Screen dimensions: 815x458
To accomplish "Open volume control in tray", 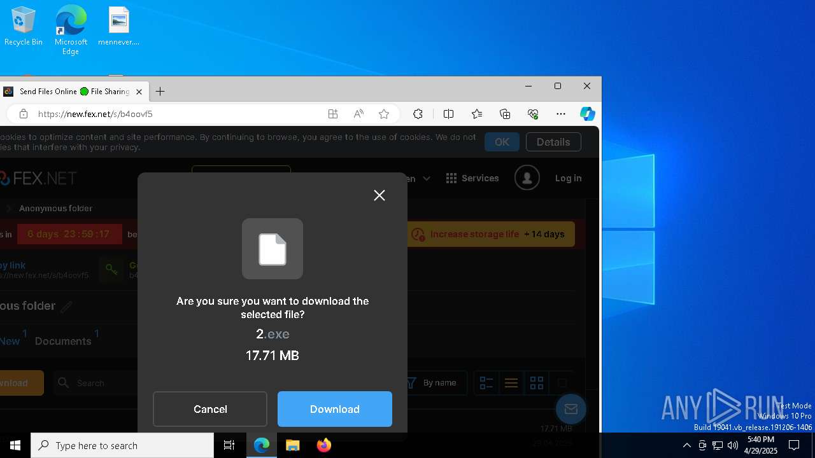I will (x=733, y=445).
